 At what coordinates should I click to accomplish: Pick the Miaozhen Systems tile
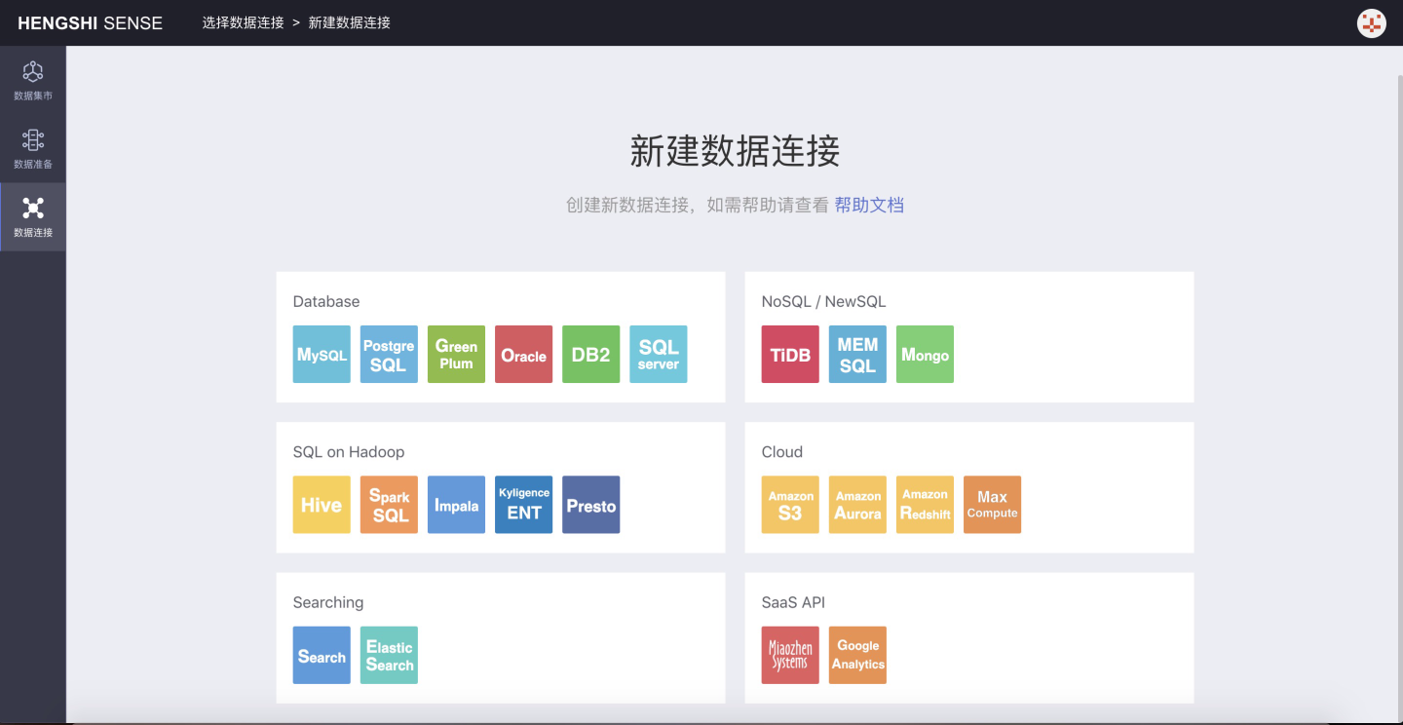[790, 655]
